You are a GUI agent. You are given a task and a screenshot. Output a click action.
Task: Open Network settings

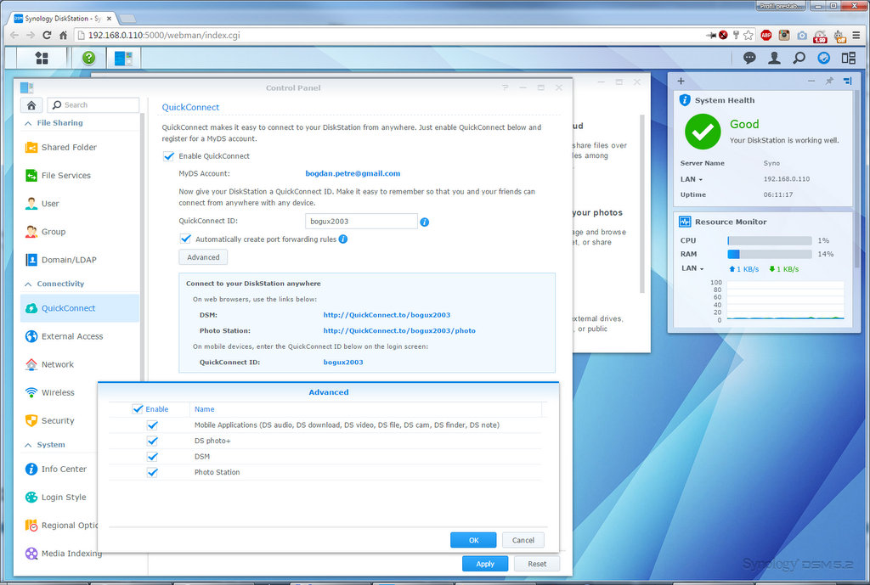(79, 364)
